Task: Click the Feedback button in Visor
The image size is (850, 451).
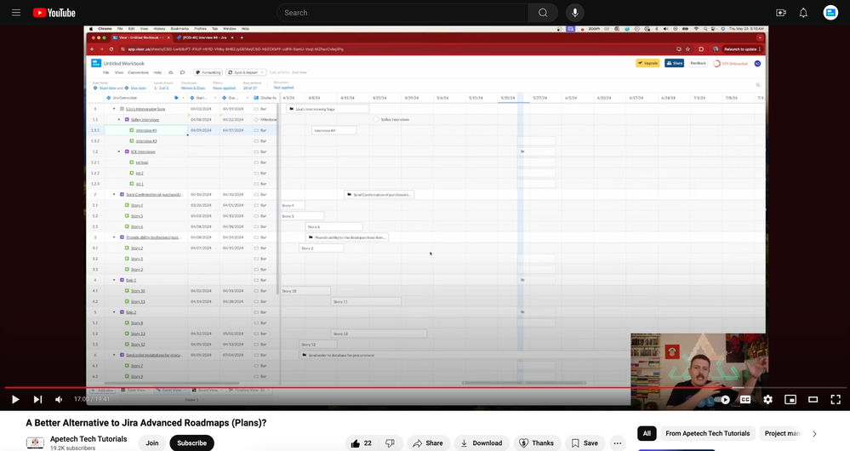Action: pos(699,64)
